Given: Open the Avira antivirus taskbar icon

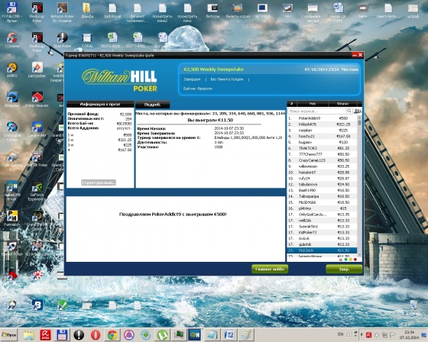Looking at the screenshot, I should [x=46, y=335].
